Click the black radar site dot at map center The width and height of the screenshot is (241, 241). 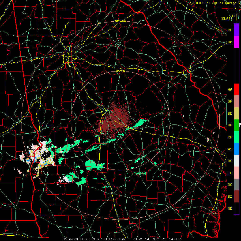coord(120,121)
